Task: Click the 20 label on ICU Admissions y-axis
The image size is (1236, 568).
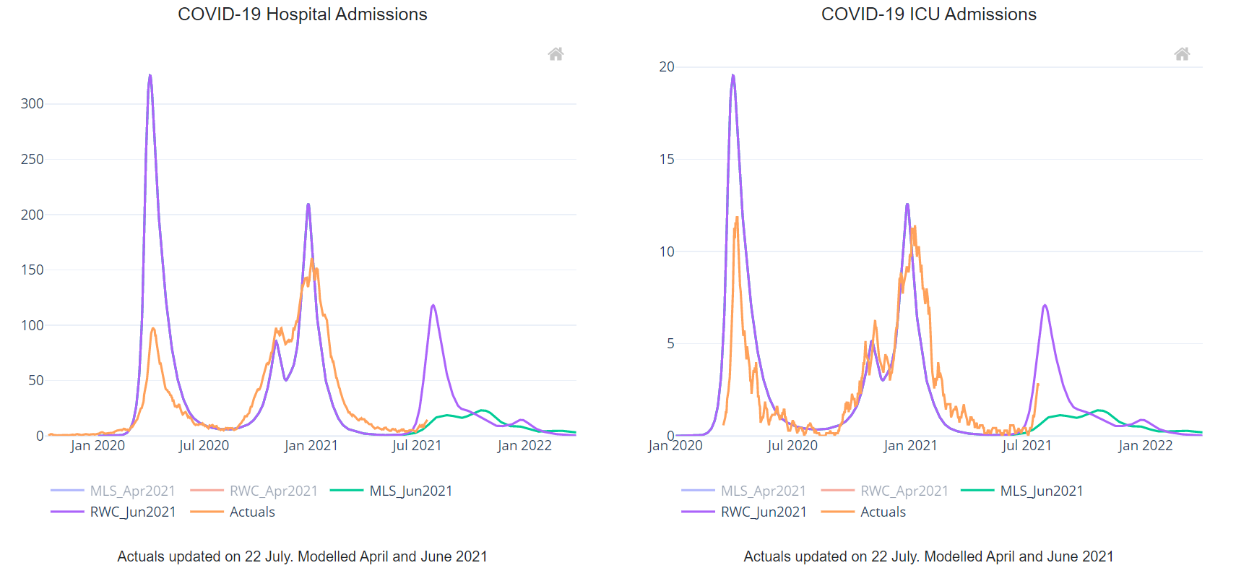Action: point(666,66)
